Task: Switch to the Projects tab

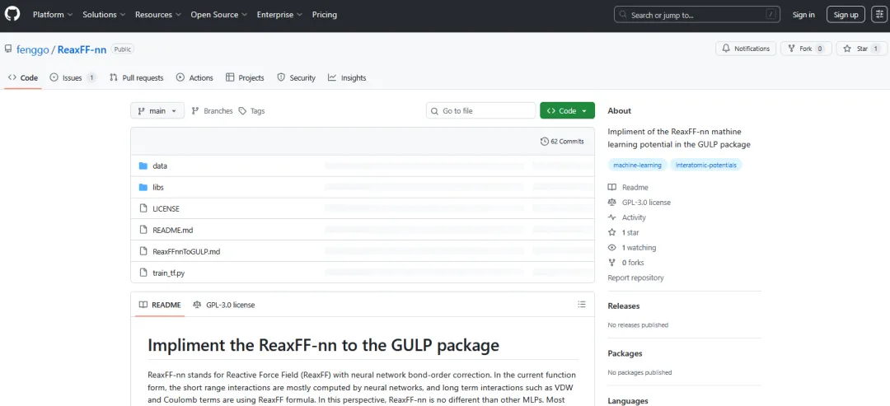Action: pyautogui.click(x=246, y=77)
